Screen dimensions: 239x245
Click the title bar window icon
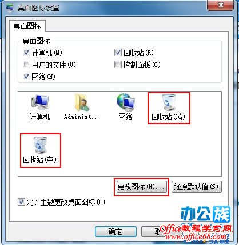[10, 8]
